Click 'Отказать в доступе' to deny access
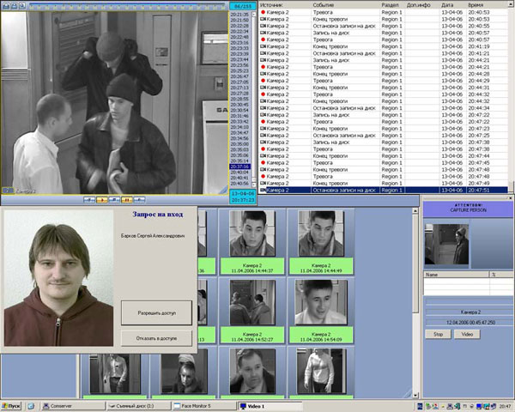The height and width of the screenshot is (412, 515). tap(155, 338)
